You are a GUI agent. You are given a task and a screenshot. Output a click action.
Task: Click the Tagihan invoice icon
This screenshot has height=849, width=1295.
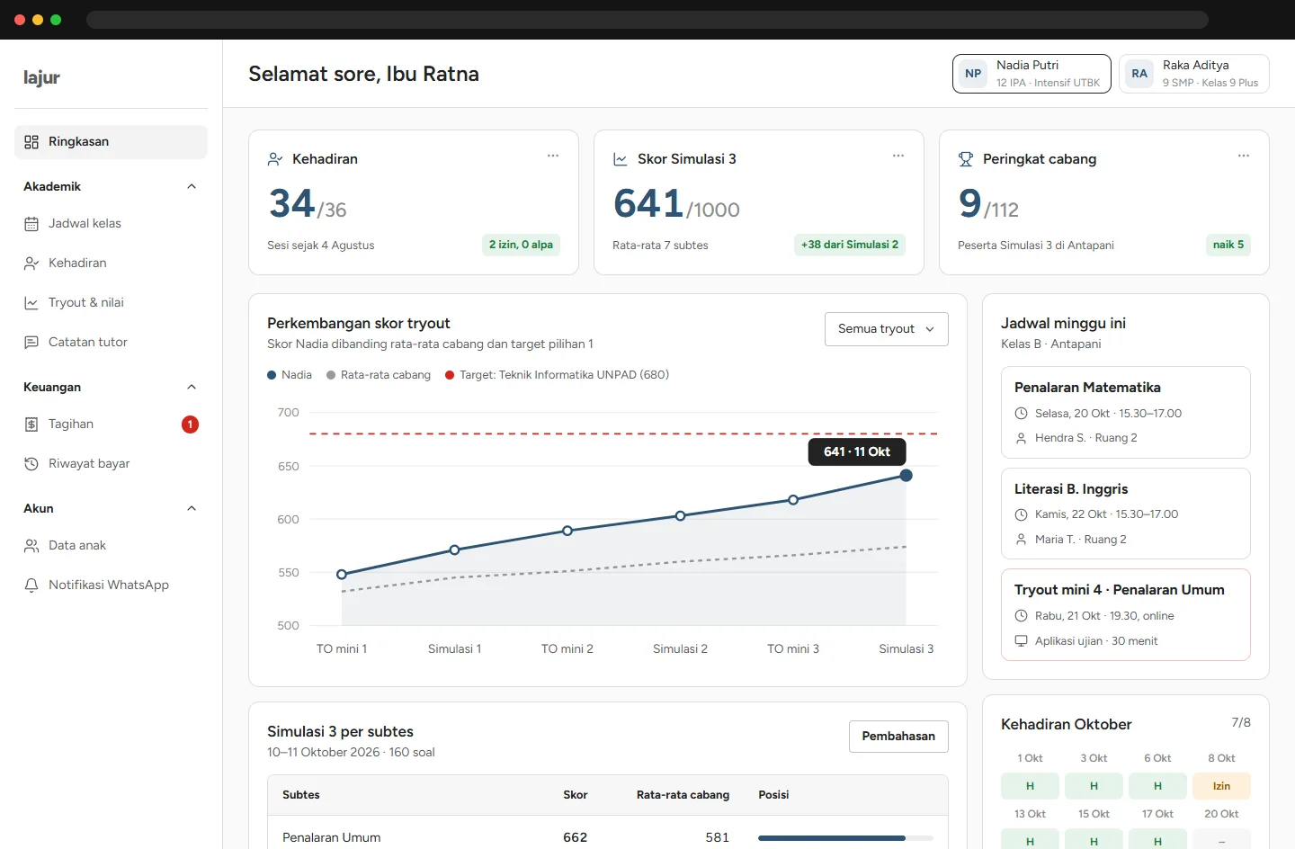click(31, 424)
